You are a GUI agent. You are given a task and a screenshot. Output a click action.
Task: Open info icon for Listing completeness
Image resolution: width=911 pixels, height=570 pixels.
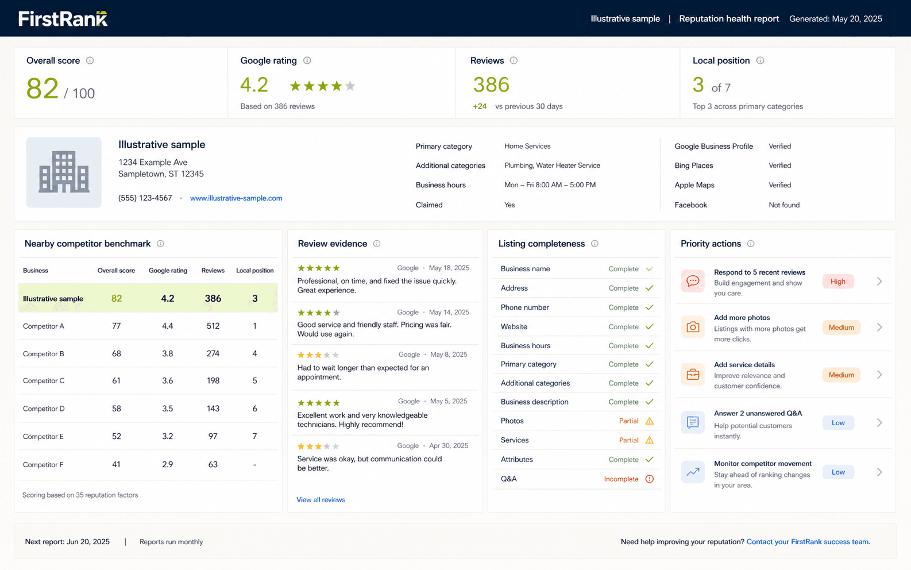coord(595,244)
